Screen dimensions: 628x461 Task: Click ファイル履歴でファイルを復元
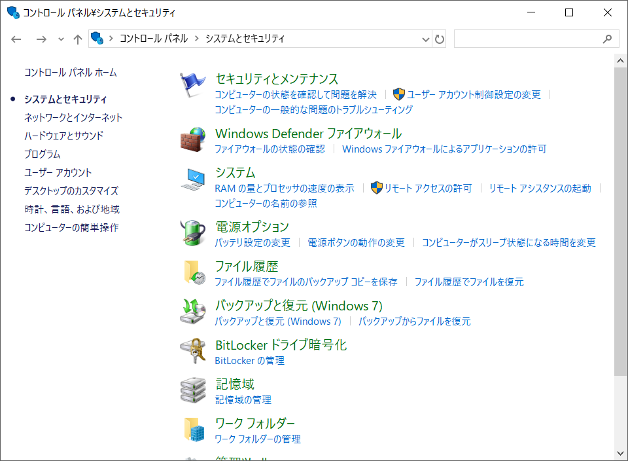(x=469, y=282)
